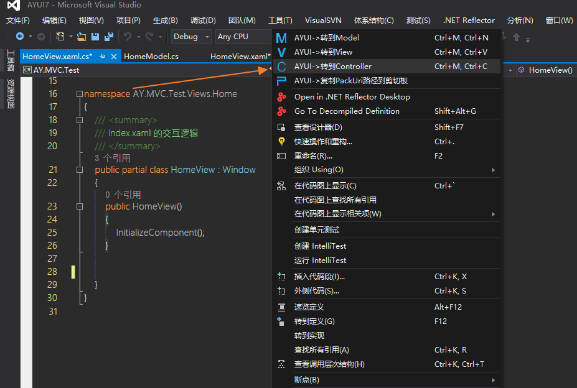Open the 工具箱 side panel tab
The height and width of the screenshot is (388, 577).
coord(11,60)
